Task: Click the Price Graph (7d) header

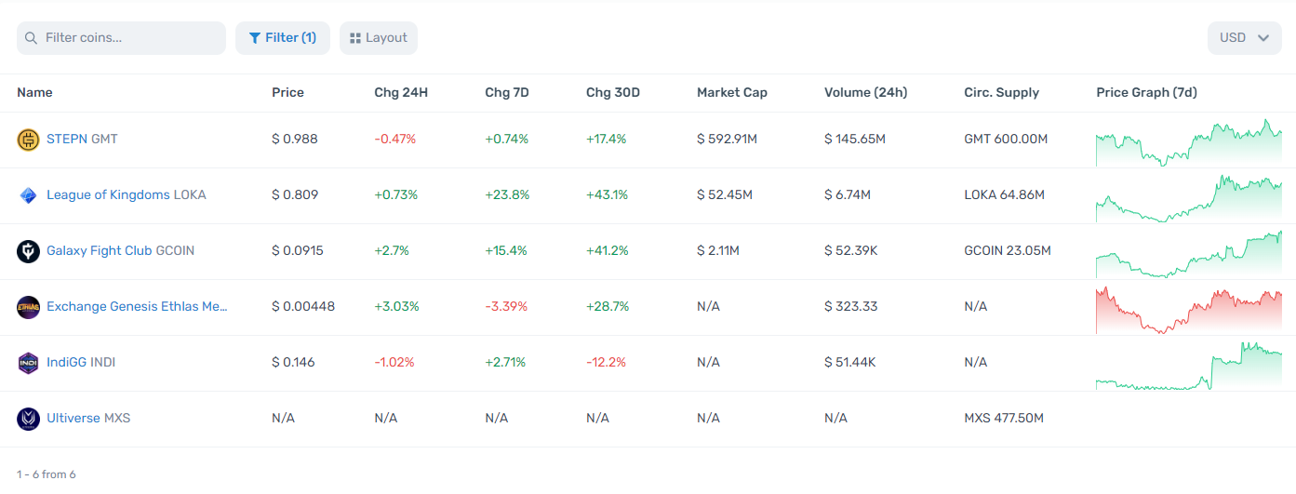Action: point(1147,92)
